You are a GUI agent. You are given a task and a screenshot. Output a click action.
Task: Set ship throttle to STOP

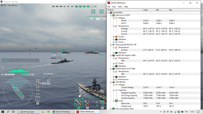38,97
